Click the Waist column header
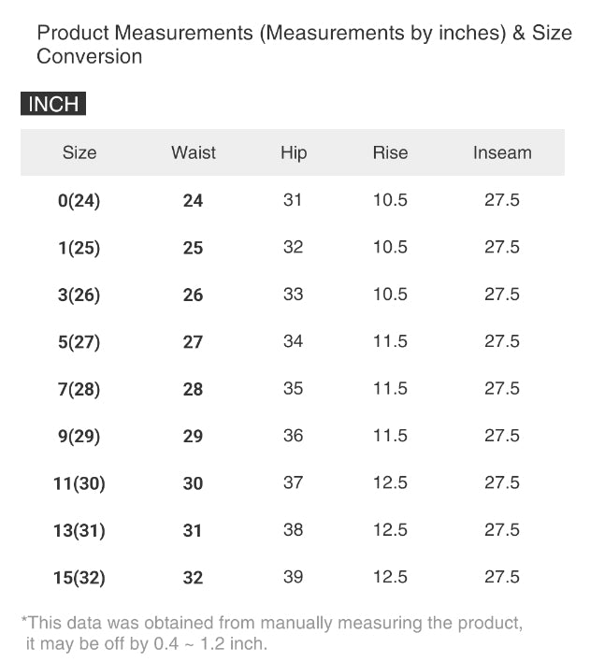 pos(194,152)
